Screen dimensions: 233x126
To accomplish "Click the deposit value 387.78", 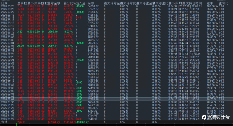I will click(x=80, y=108).
